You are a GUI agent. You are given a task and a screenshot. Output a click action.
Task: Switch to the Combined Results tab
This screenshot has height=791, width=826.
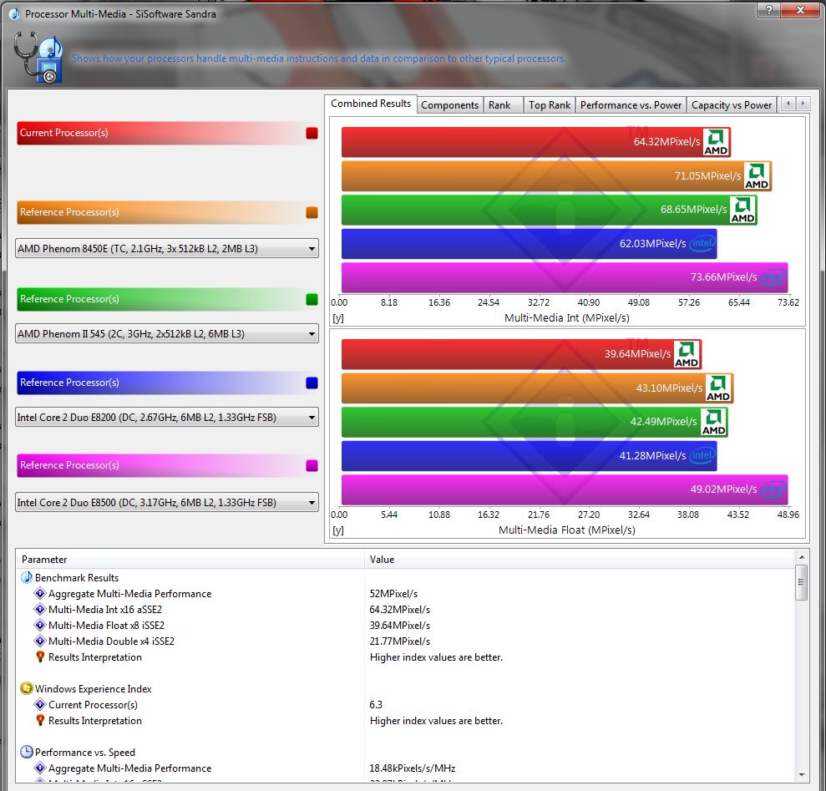coord(371,104)
